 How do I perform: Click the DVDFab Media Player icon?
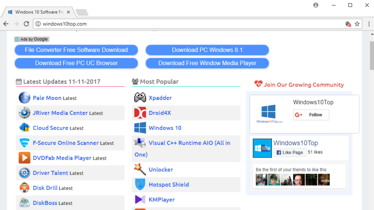pyautogui.click(x=25, y=158)
